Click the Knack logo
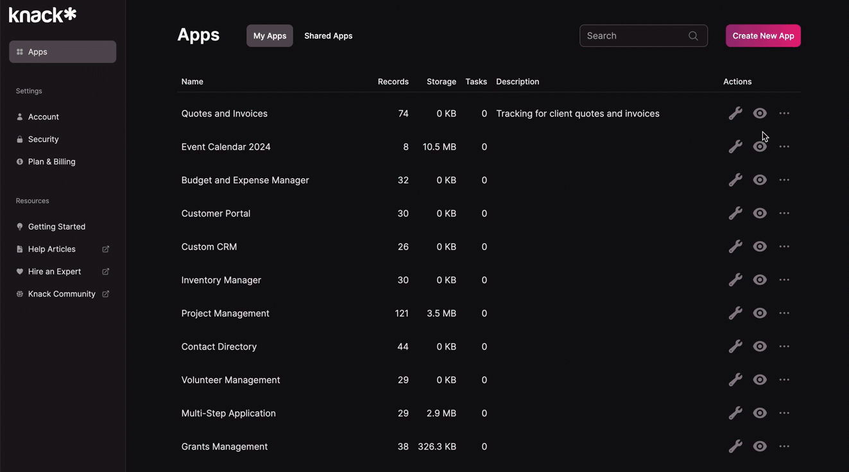Viewport: 849px width, 472px height. tap(42, 15)
